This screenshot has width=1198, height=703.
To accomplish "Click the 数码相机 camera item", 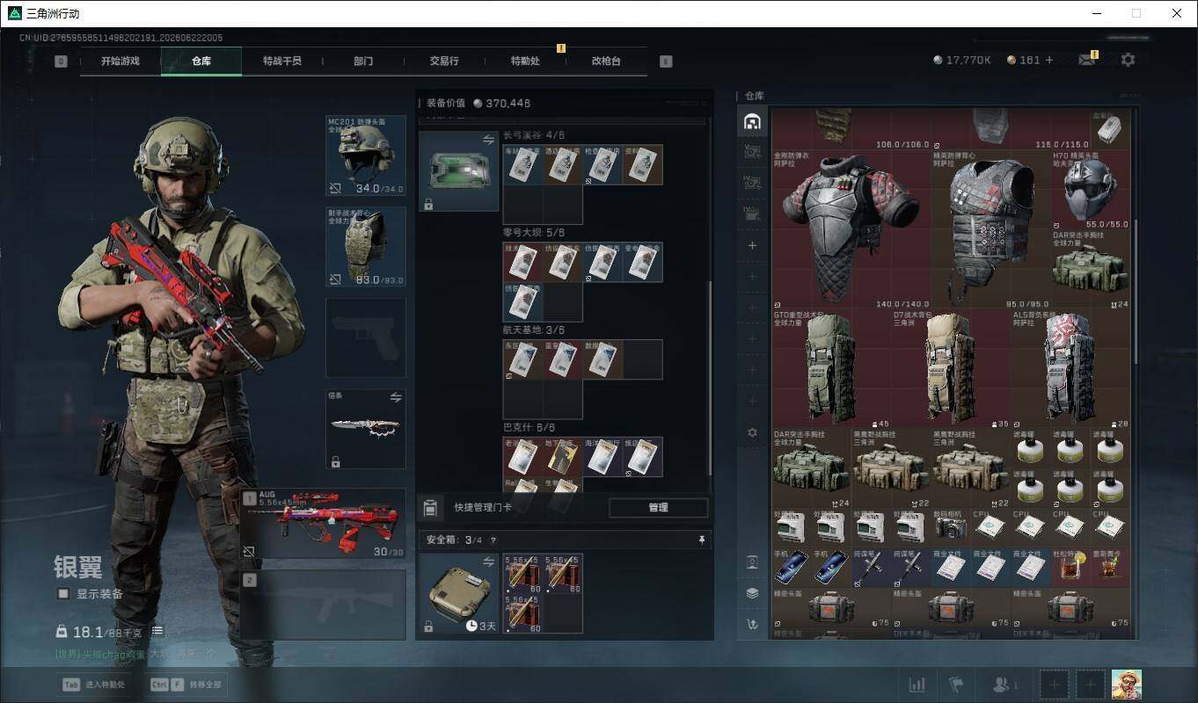I will click(951, 526).
